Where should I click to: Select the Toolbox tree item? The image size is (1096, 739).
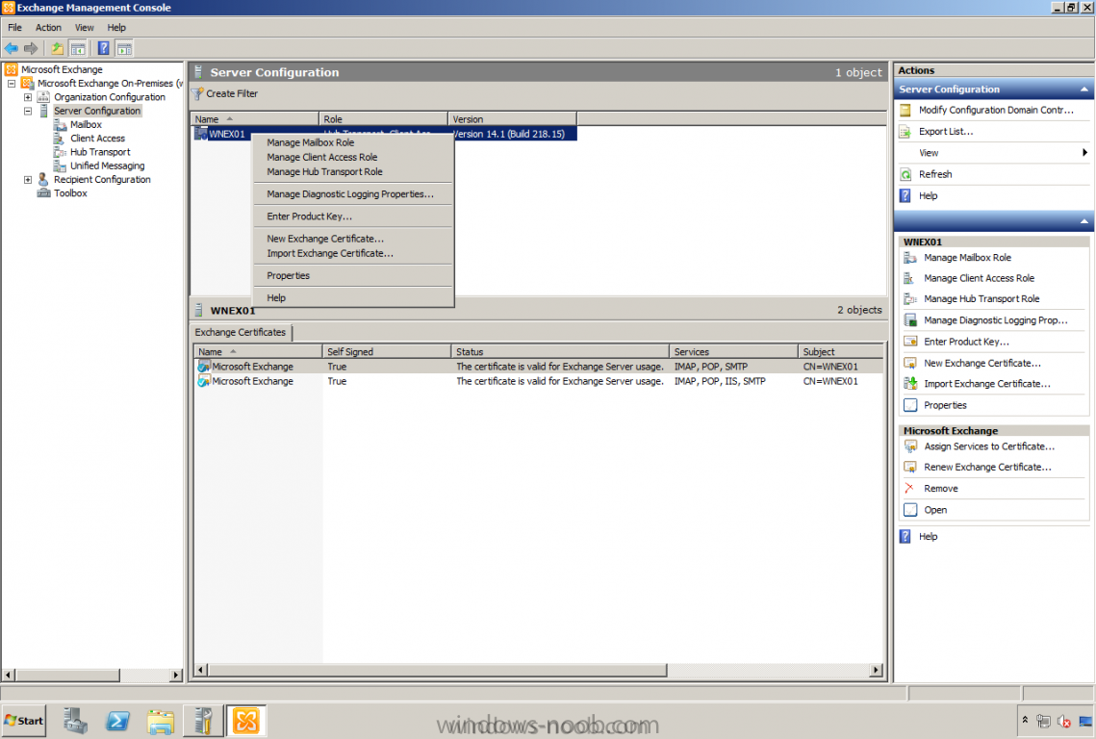[x=70, y=193]
